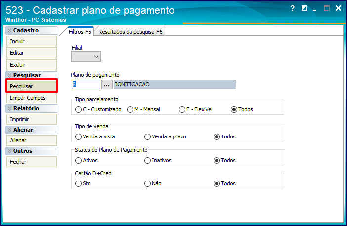Open Resultados da pesquisa-F6 tab
The width and height of the screenshot is (347, 226).
pos(130,32)
